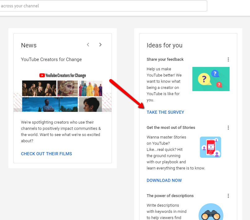The height and width of the screenshot is (220, 250).
Task: Select the Ideas for you heading
Action: (164, 45)
